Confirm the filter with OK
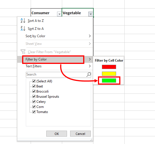The image size is (155, 144). 56,134
